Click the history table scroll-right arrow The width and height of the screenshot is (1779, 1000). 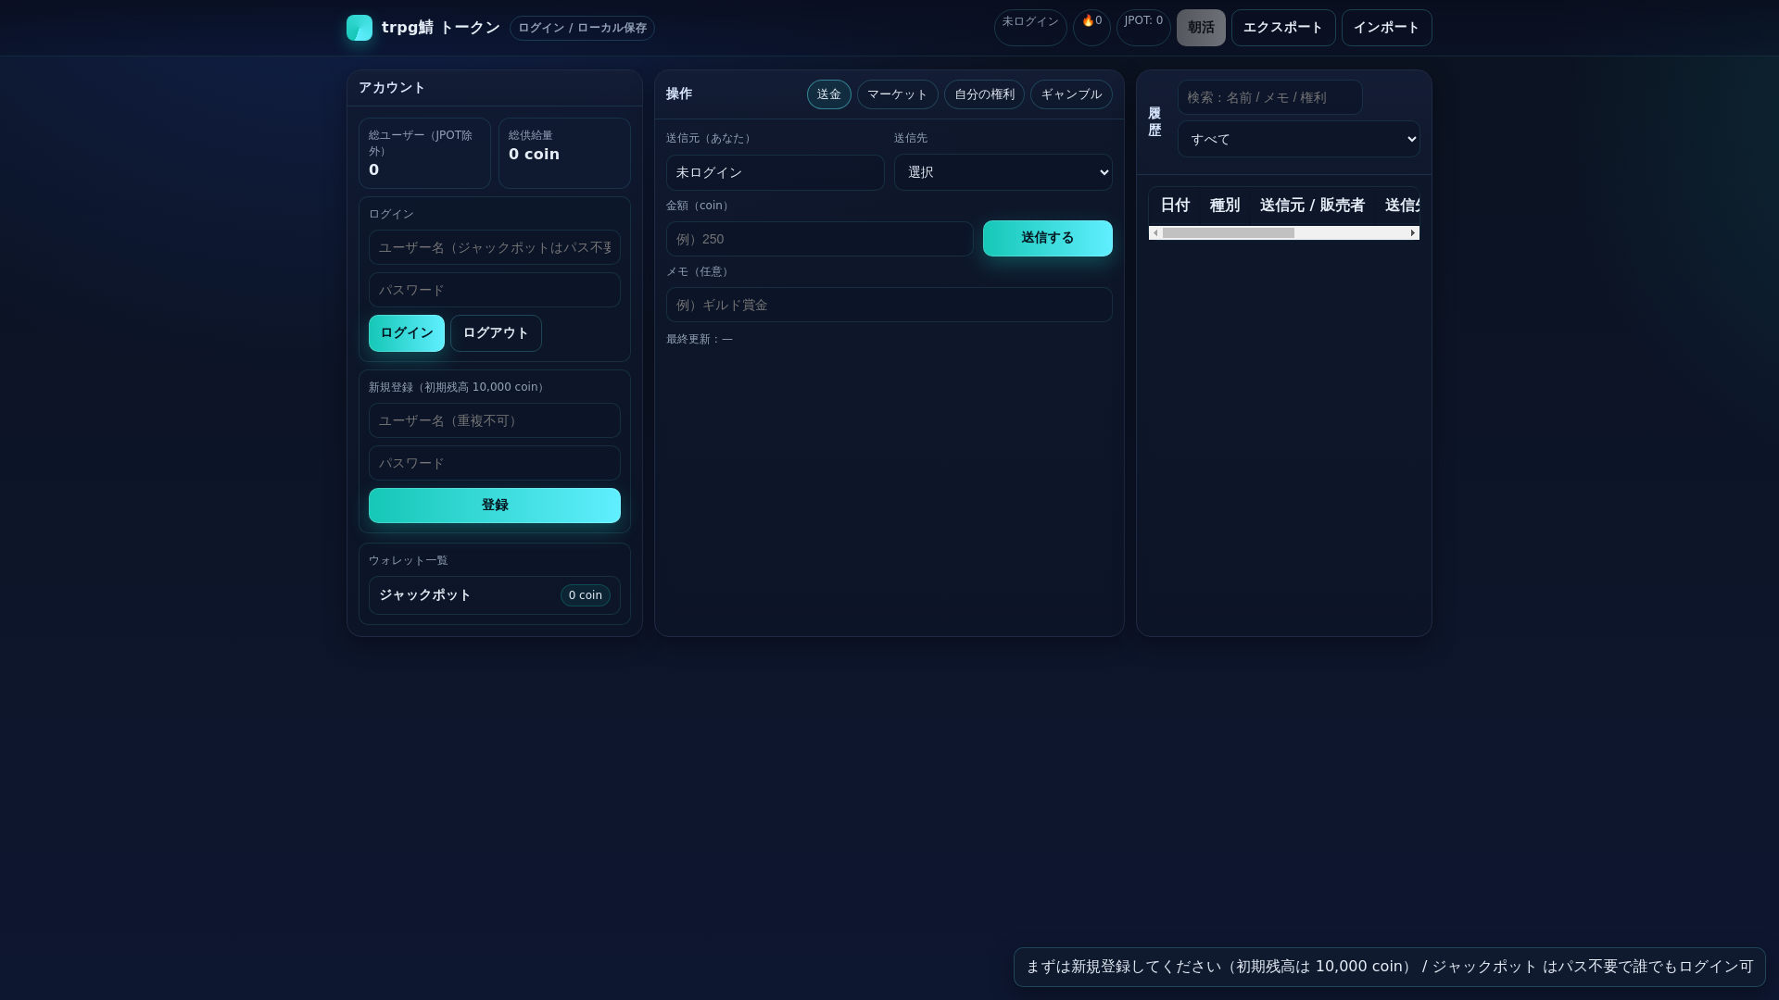click(x=1413, y=233)
